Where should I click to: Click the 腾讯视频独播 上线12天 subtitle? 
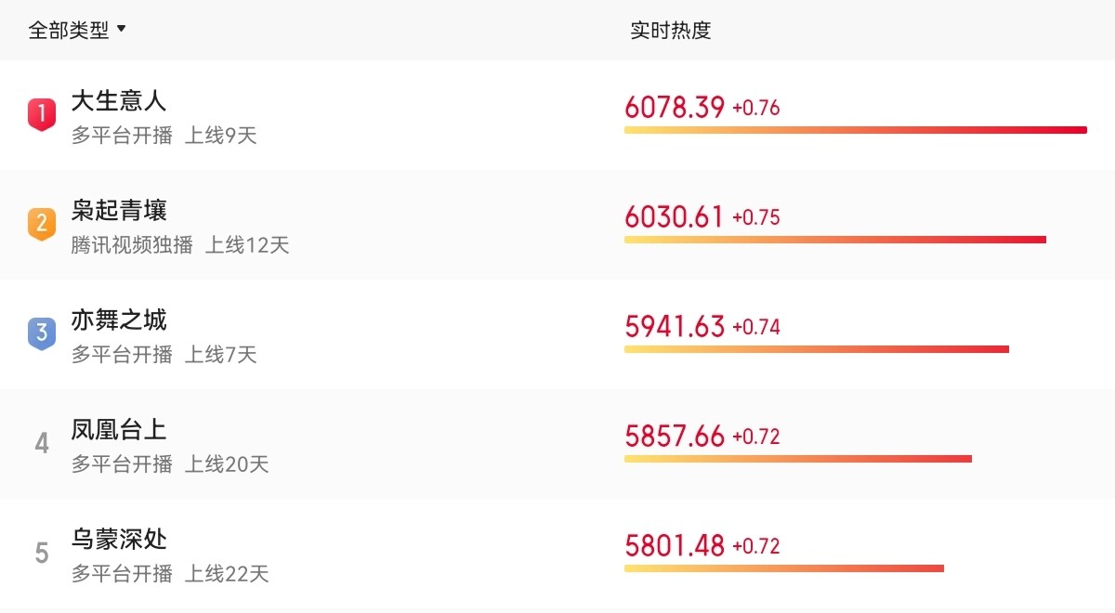tap(180, 245)
